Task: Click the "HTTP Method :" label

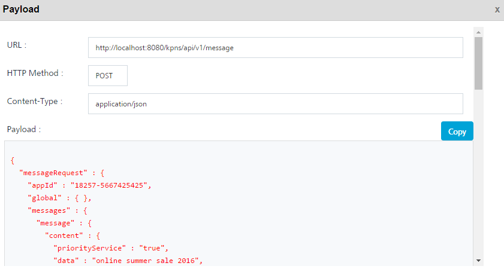Action: point(35,73)
